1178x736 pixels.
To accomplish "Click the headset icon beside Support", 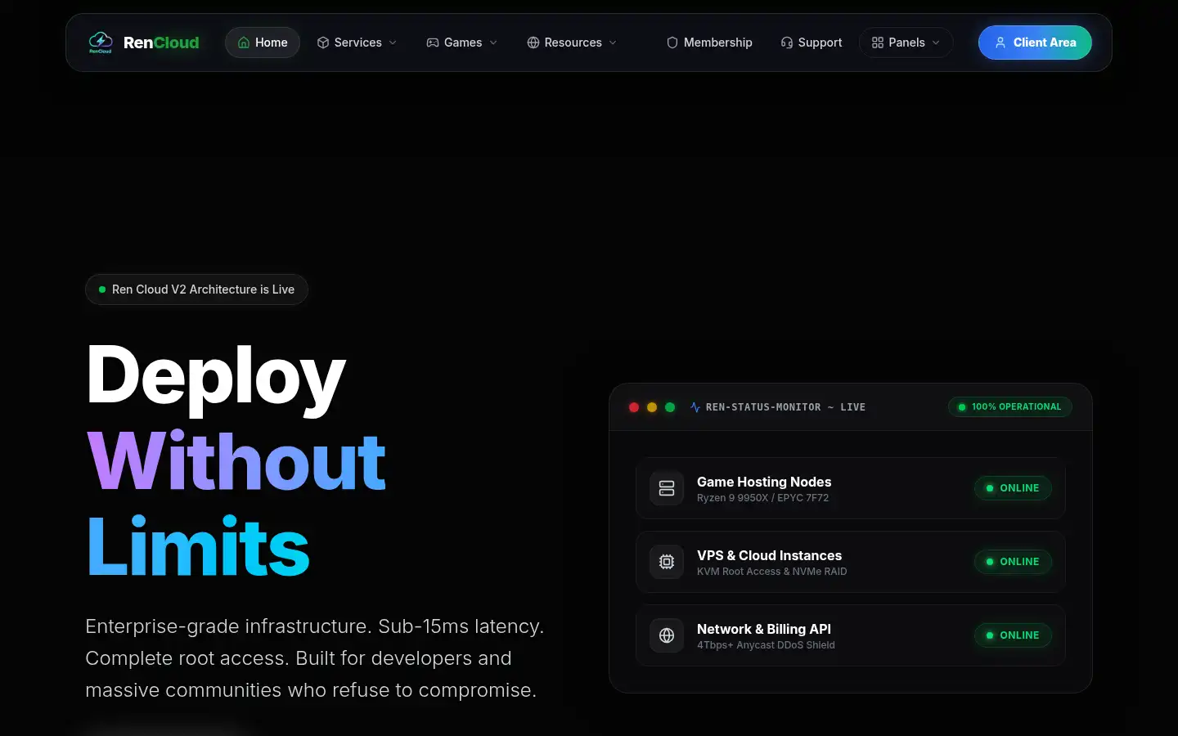I will pos(787,43).
